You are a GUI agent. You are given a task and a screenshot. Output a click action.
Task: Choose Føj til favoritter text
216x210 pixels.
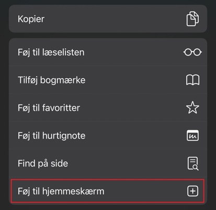coord(49,108)
